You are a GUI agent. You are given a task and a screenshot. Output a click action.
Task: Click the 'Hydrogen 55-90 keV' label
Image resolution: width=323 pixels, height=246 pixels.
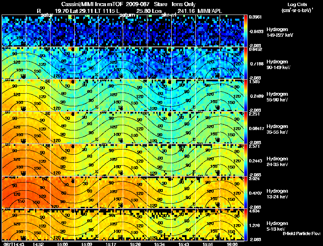277,97
